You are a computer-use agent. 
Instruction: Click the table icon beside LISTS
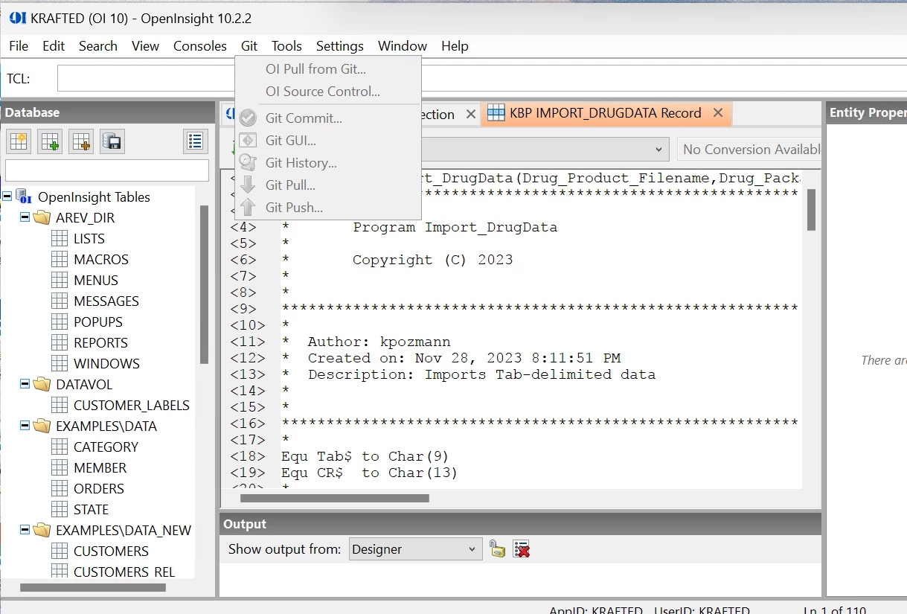(x=60, y=239)
